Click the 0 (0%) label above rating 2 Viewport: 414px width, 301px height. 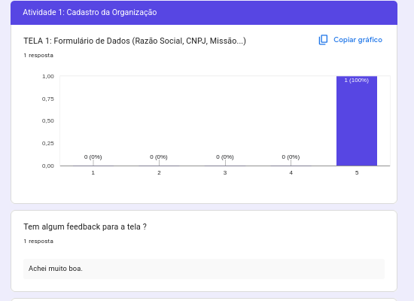(x=159, y=157)
